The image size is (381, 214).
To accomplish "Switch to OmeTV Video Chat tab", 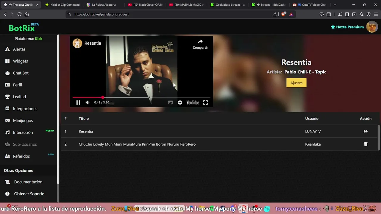I will [x=310, y=5].
